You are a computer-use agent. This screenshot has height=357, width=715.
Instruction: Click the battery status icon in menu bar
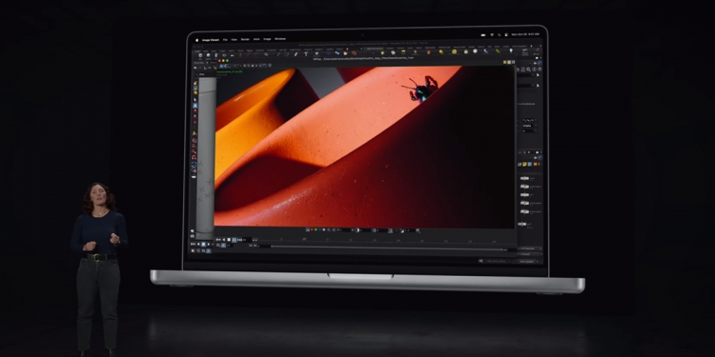pos(483,35)
